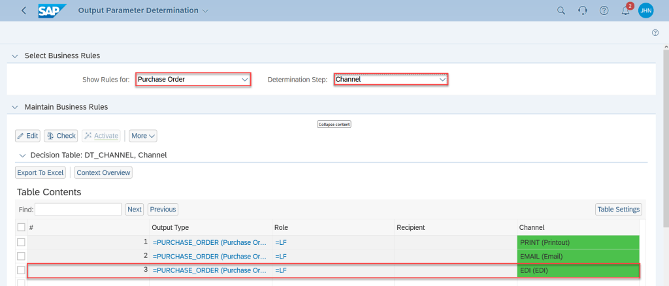Select checkbox for row 1 PRINT
Image resolution: width=669 pixels, height=286 pixels.
[21, 242]
